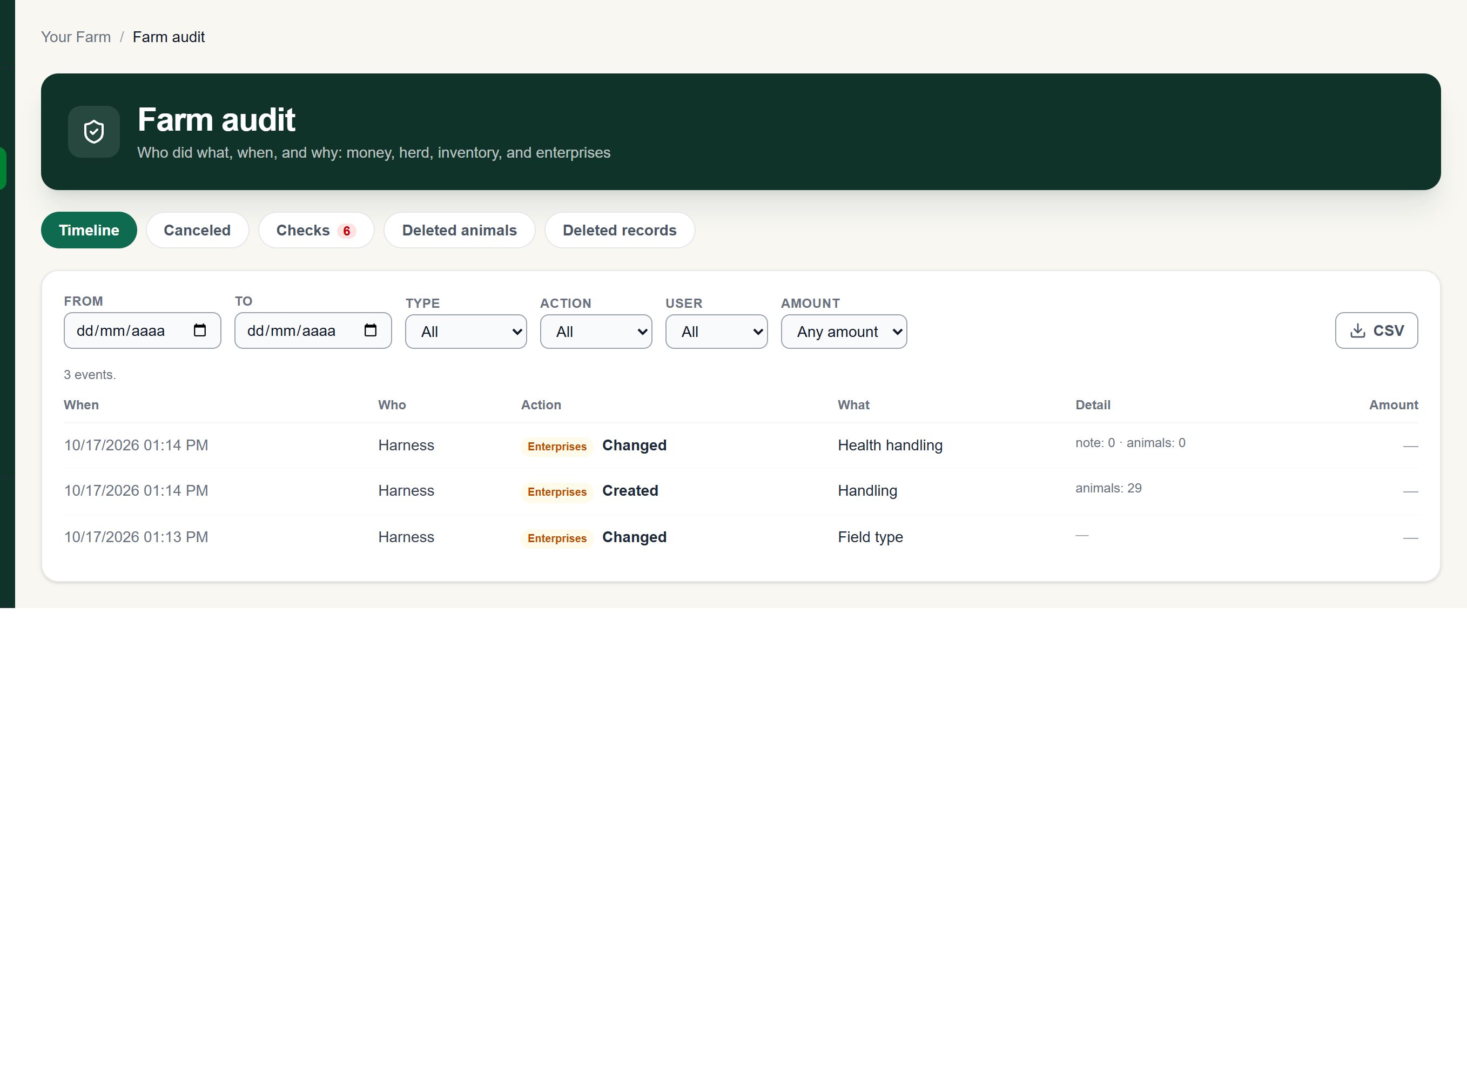1467x1080 pixels.
Task: Focus the FROM date input field
Action: [x=142, y=330]
